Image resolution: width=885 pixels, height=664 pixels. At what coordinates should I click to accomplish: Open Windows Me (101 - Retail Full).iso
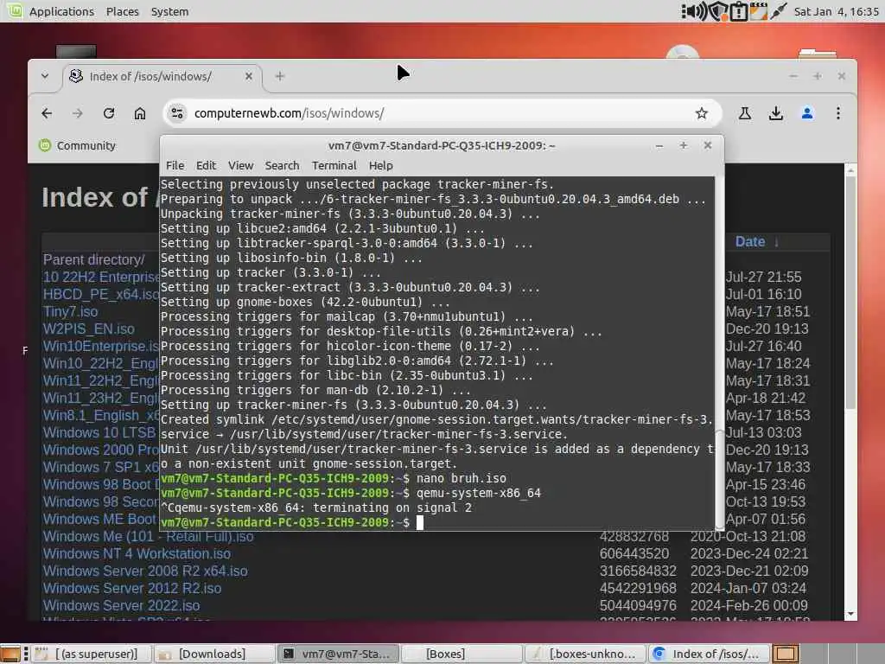149,536
